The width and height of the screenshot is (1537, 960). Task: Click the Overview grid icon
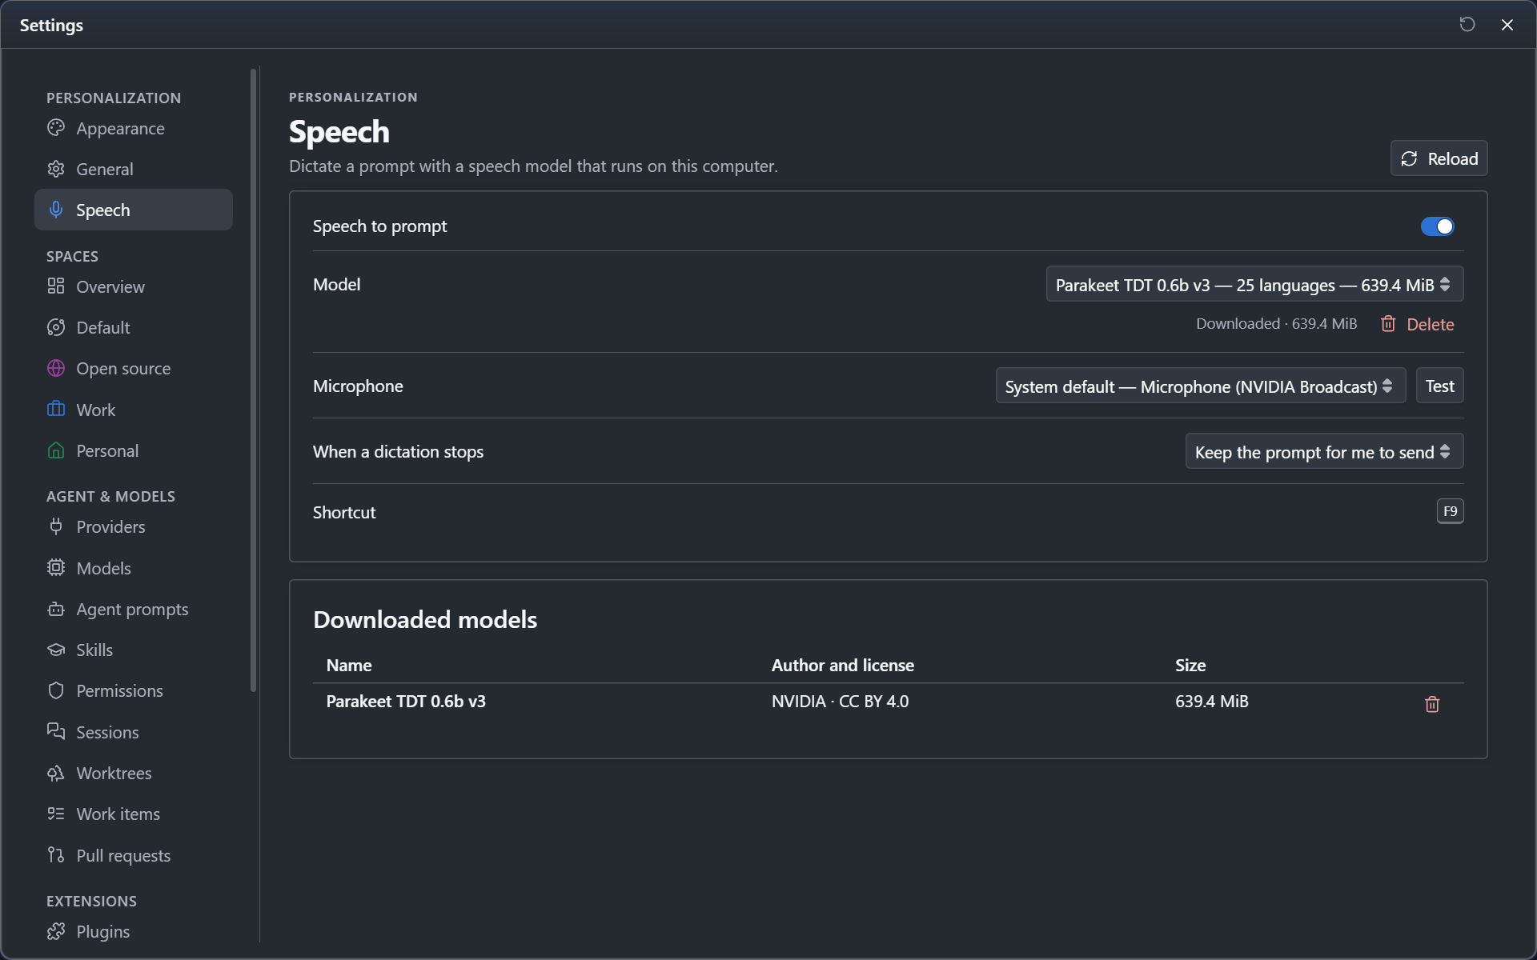tap(56, 286)
